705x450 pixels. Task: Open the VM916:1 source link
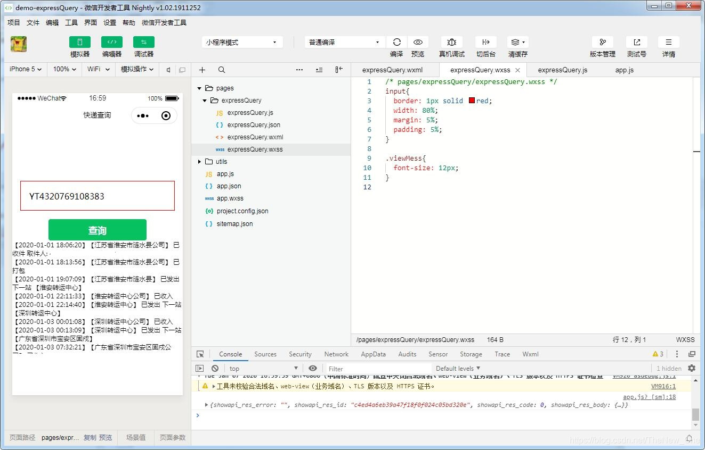point(663,387)
